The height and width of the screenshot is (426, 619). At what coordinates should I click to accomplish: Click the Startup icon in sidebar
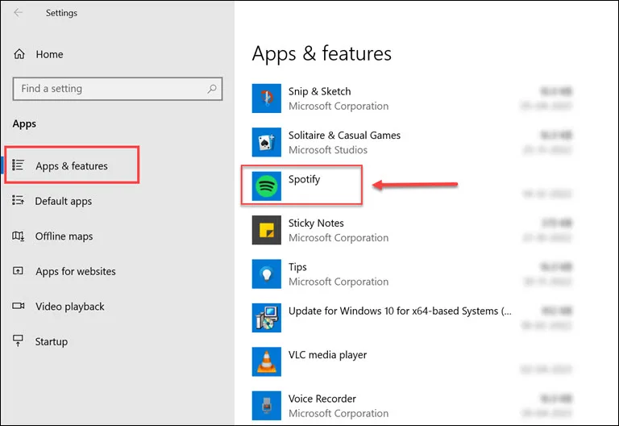(x=19, y=340)
